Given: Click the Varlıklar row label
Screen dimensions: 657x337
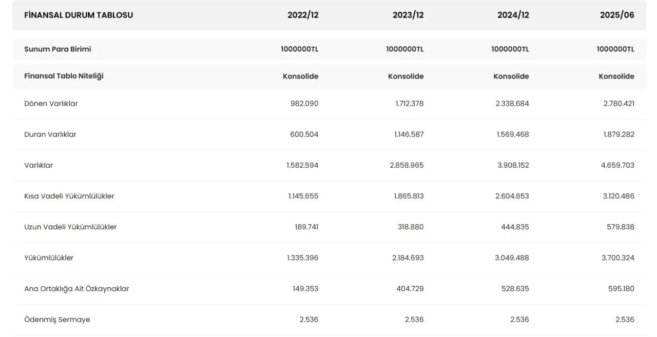Looking at the screenshot, I should tap(38, 165).
